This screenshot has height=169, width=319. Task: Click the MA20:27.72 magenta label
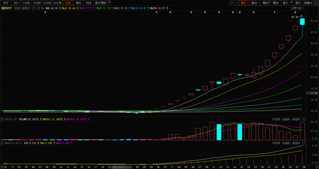pos(86,8)
